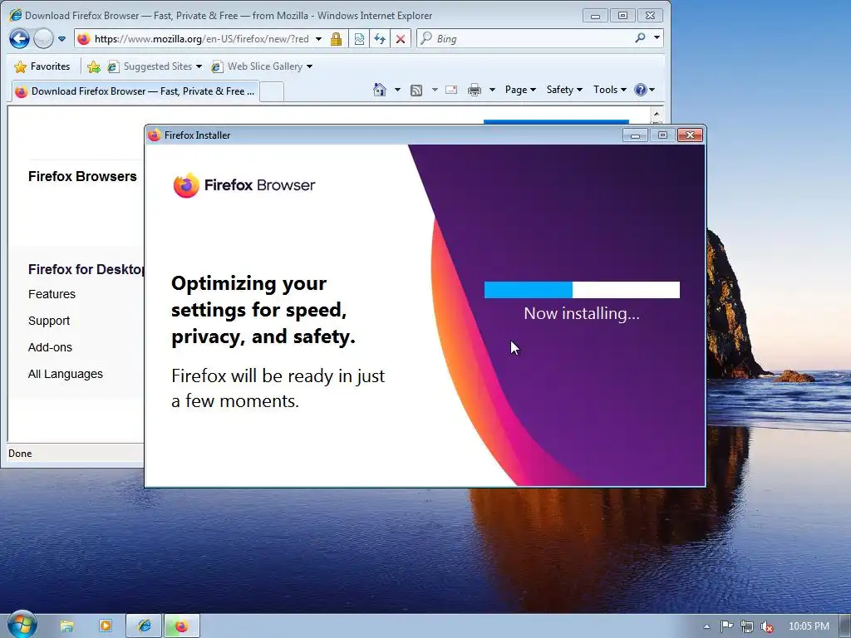Click the Refresh icon in the address bar

[x=380, y=39]
